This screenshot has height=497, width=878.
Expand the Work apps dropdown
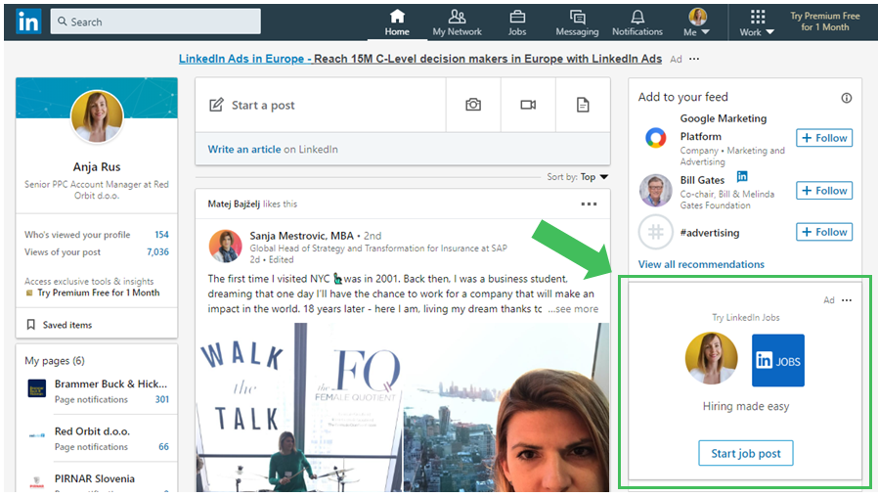(757, 23)
